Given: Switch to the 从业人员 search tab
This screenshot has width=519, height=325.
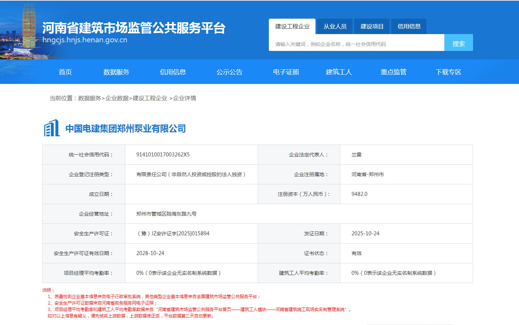Looking at the screenshot, I should (335, 27).
